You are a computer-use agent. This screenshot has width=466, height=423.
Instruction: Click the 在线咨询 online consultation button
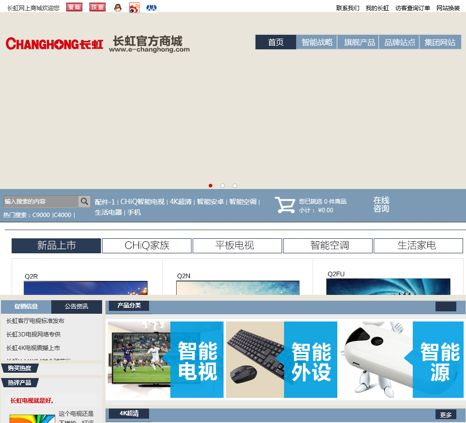point(381,204)
